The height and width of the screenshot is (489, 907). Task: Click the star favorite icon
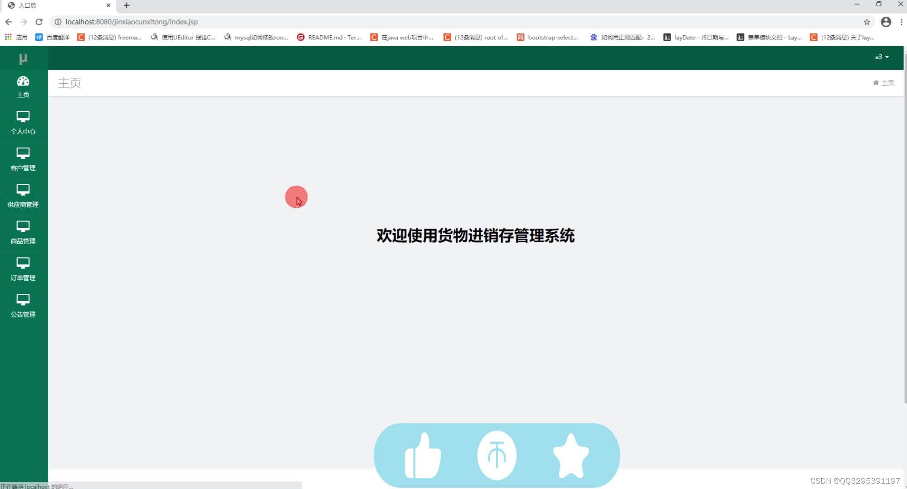[x=571, y=455]
